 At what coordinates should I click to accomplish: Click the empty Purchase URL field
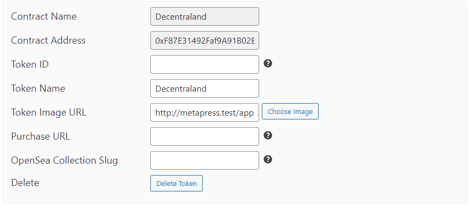204,136
